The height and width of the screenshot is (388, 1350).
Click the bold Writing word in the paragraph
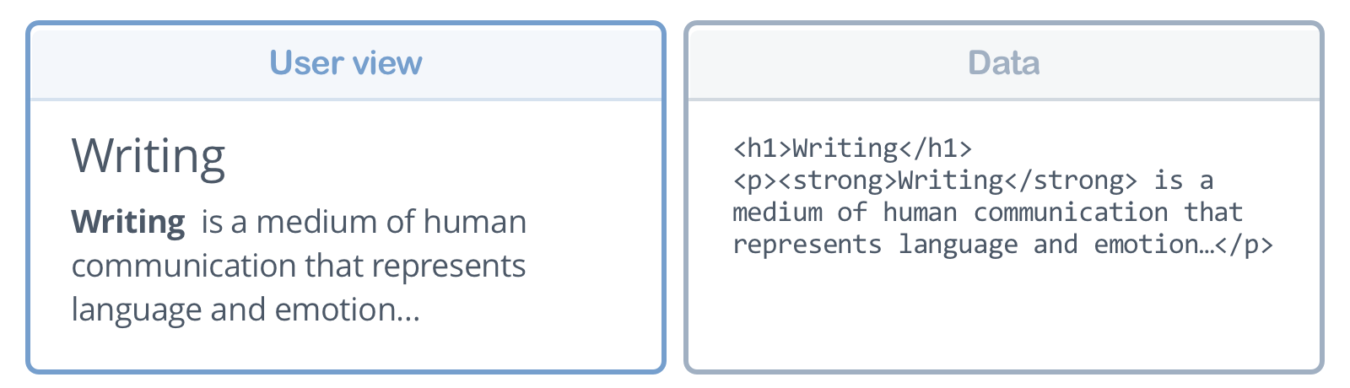tap(128, 223)
